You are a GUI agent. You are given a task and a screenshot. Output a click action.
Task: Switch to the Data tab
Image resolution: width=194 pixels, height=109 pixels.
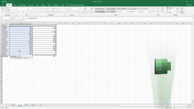click(37, 5)
